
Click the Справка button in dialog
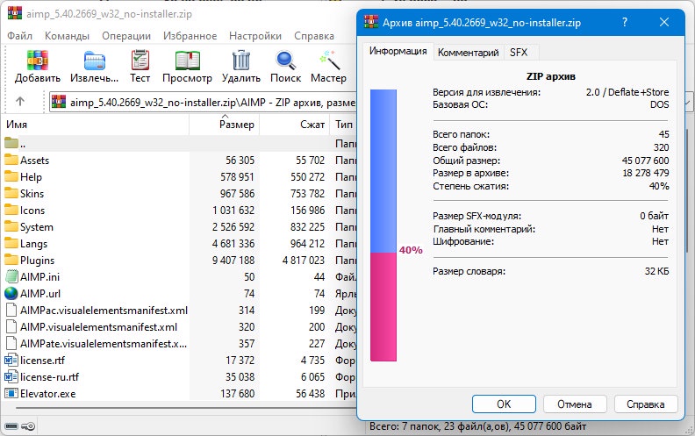pos(645,404)
